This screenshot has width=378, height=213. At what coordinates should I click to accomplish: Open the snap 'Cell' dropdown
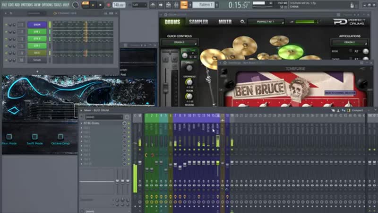139,5
